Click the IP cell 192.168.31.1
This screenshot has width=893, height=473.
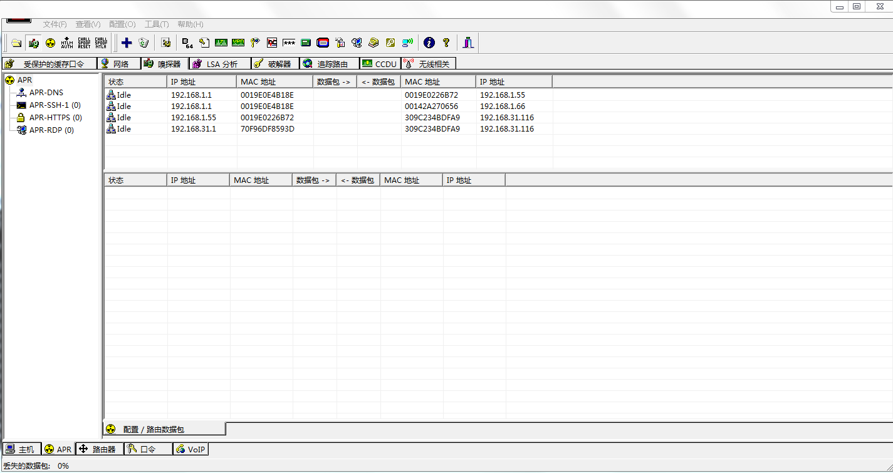(194, 129)
